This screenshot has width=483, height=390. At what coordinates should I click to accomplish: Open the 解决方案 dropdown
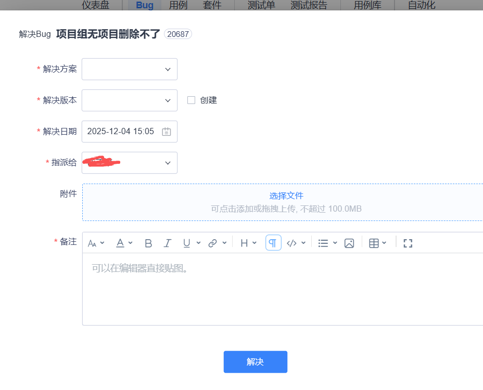point(130,69)
